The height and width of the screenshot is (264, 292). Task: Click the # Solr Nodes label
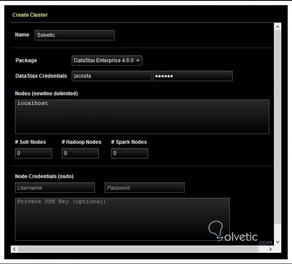30,142
